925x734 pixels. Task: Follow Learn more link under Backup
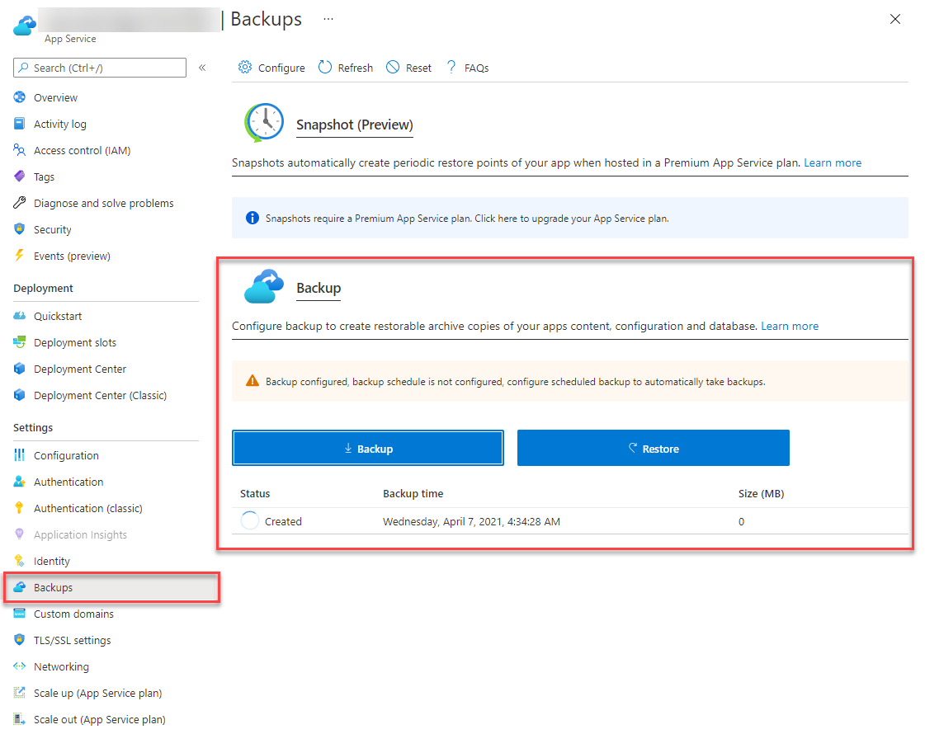(789, 327)
